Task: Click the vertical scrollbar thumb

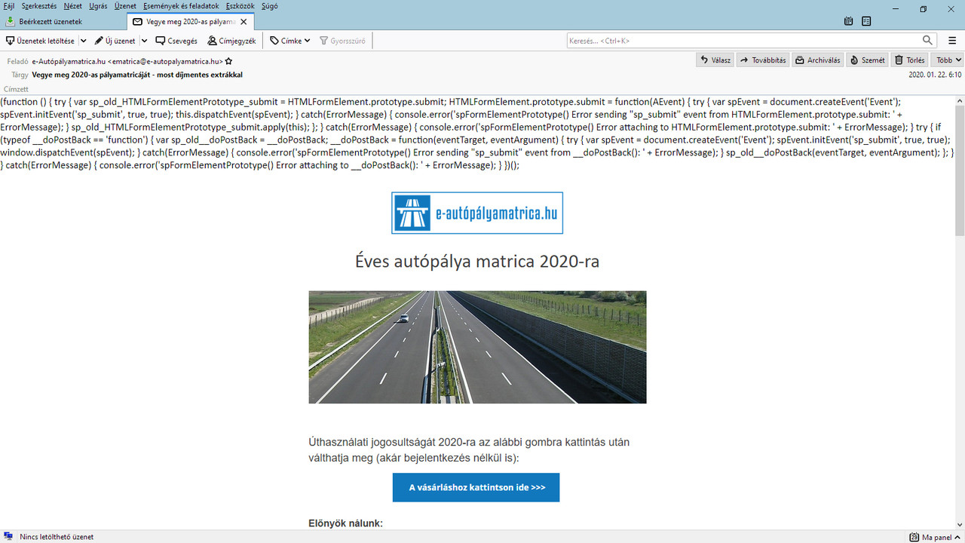Action: point(960,170)
